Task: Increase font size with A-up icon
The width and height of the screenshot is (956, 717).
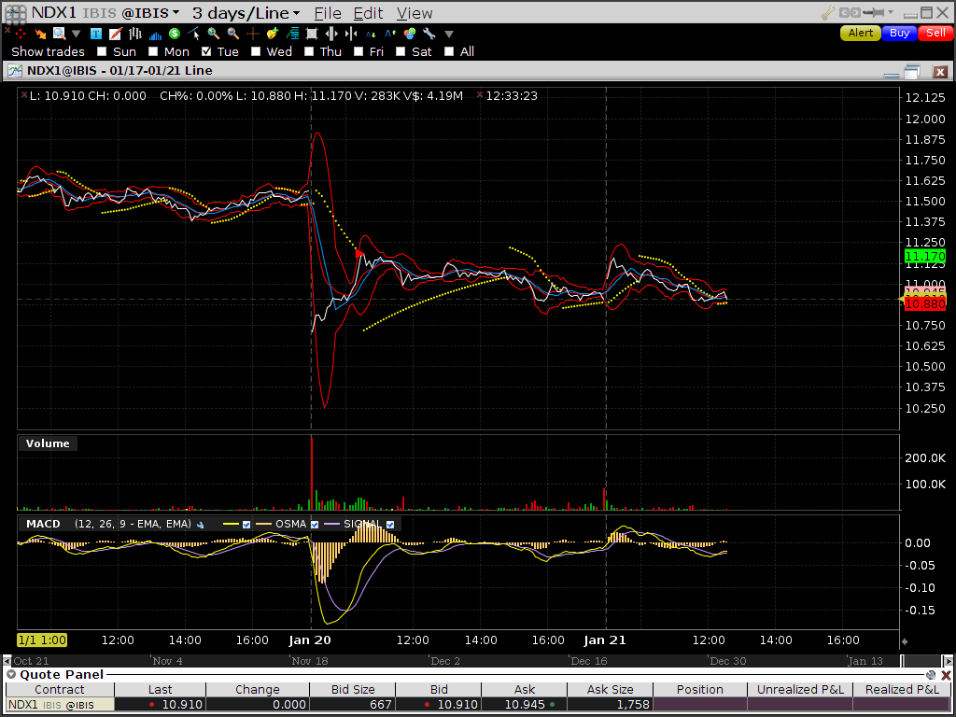Action: coord(390,34)
